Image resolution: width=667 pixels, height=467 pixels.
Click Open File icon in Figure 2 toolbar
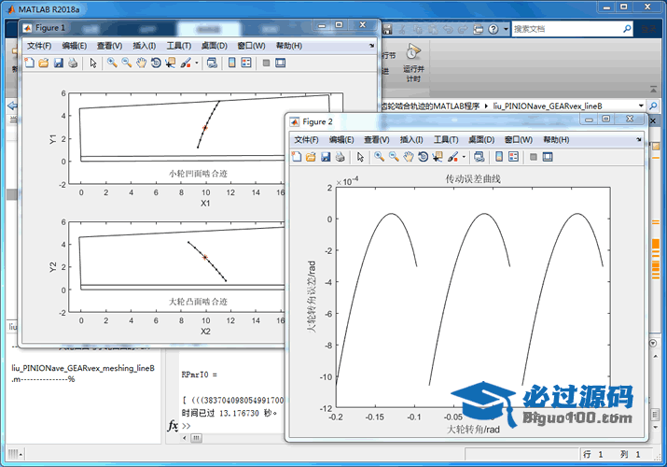point(311,157)
